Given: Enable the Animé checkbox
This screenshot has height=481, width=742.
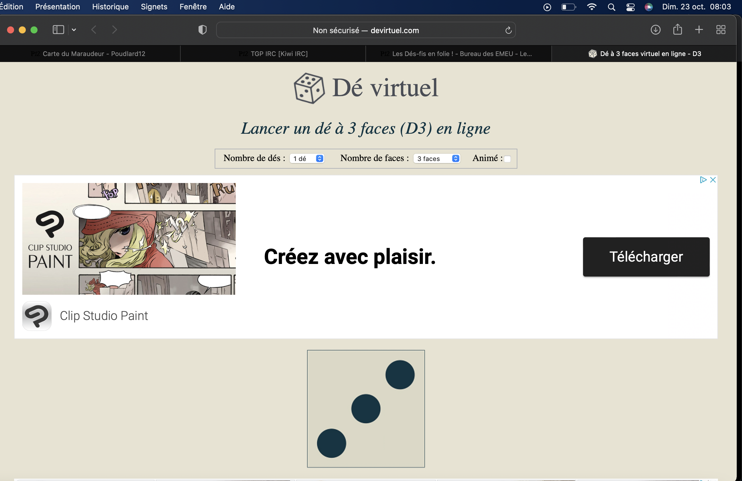Looking at the screenshot, I should coord(507,159).
